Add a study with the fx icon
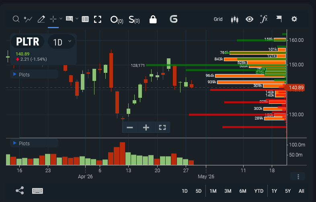Viewport: 316px width, 202px height. point(264,19)
